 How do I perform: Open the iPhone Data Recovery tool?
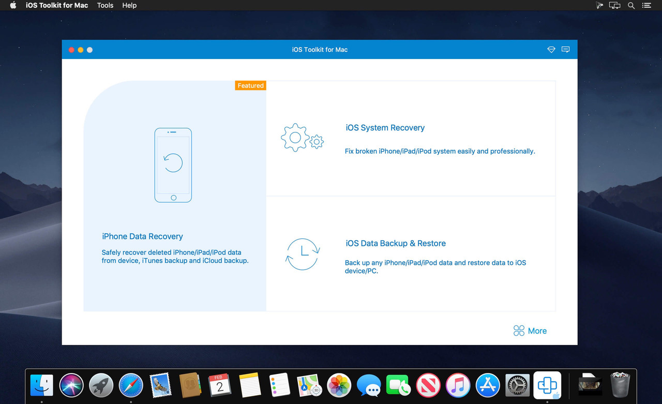click(x=142, y=236)
